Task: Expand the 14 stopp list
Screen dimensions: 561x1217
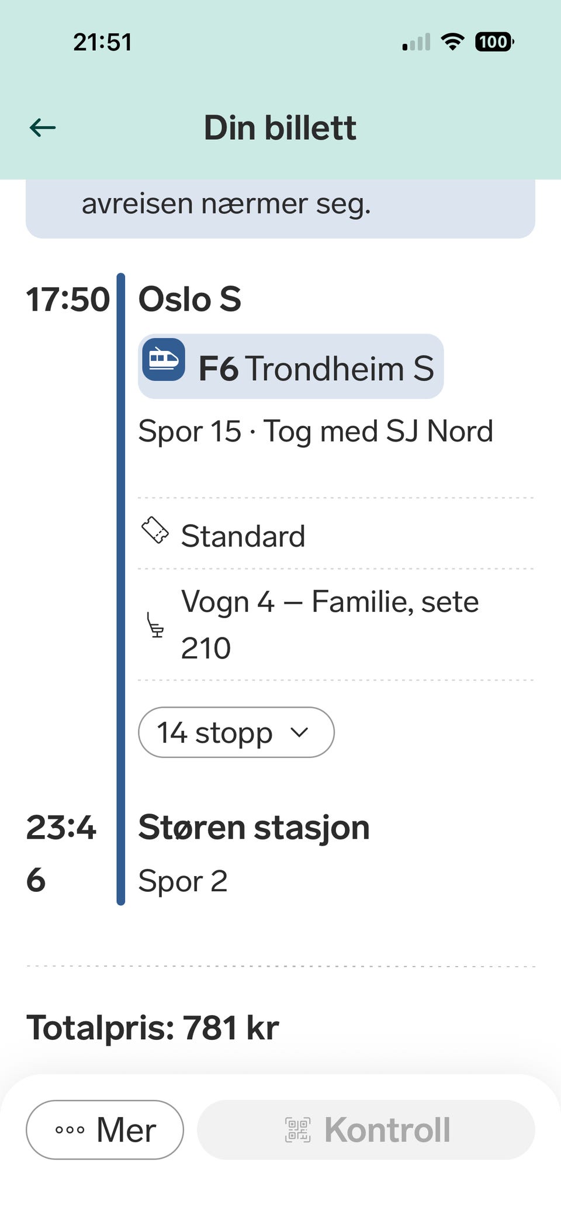Action: point(236,732)
